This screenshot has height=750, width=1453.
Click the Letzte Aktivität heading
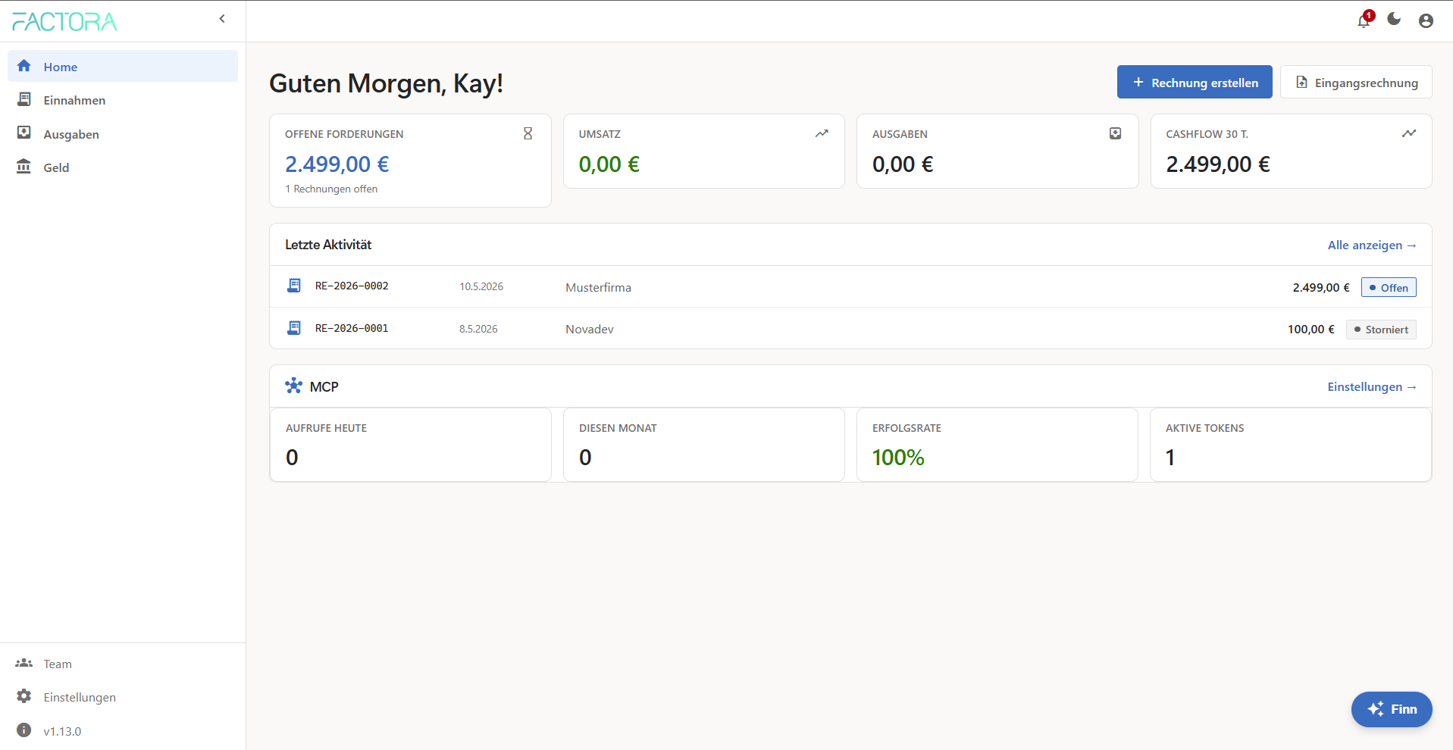(328, 245)
